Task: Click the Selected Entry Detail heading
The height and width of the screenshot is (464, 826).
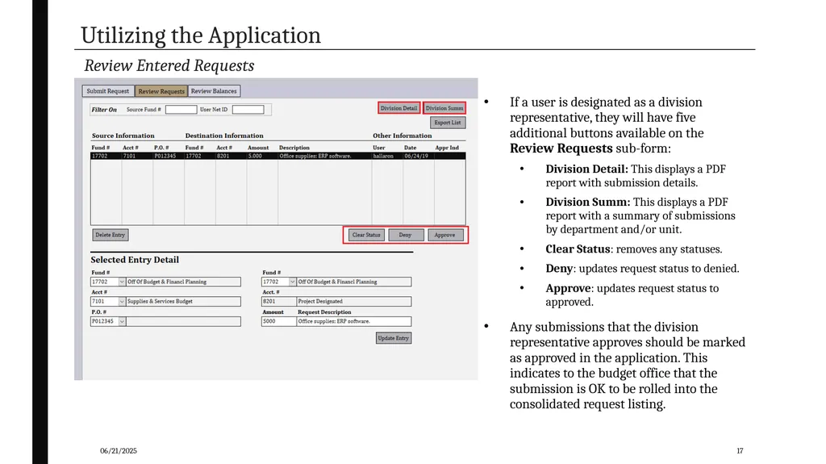Action: pyautogui.click(x=135, y=259)
